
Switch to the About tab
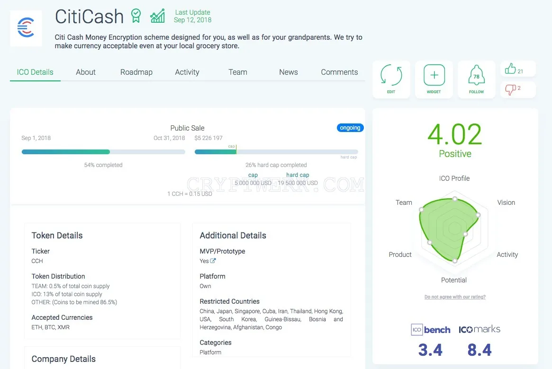tap(86, 72)
